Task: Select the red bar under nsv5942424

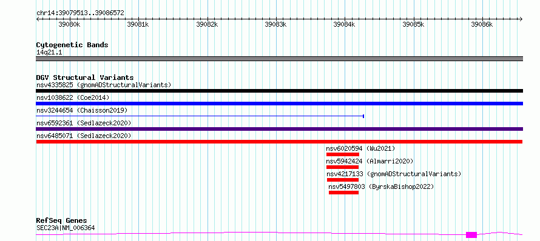Action: [x=343, y=167]
